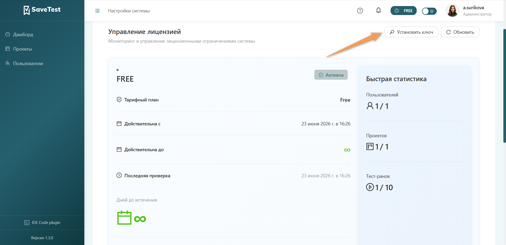Open notifications bell
The height and width of the screenshot is (245, 506).
[x=378, y=11]
